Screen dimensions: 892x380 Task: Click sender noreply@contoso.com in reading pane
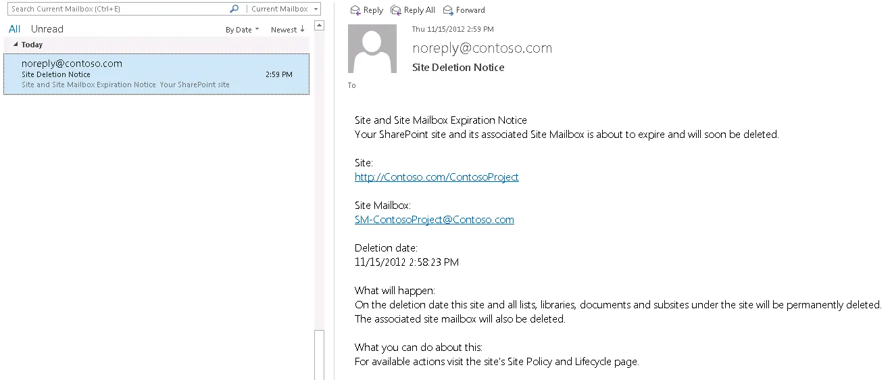coord(482,48)
